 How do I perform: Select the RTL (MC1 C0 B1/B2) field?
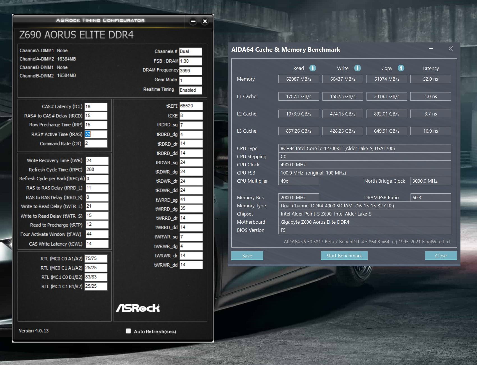96,277
